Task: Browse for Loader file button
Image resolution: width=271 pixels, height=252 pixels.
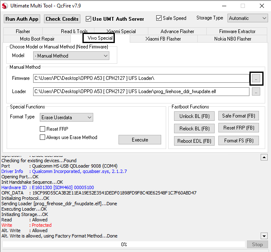Action: click(256, 91)
